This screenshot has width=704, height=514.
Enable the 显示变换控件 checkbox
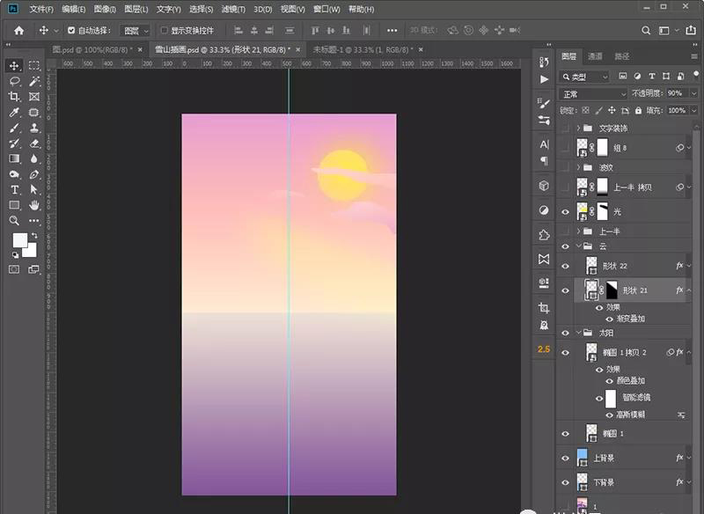click(164, 30)
